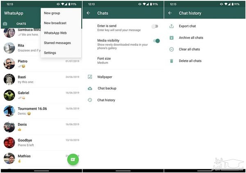
Task: Tap the Export chat upload icon
Action: pos(171,26)
